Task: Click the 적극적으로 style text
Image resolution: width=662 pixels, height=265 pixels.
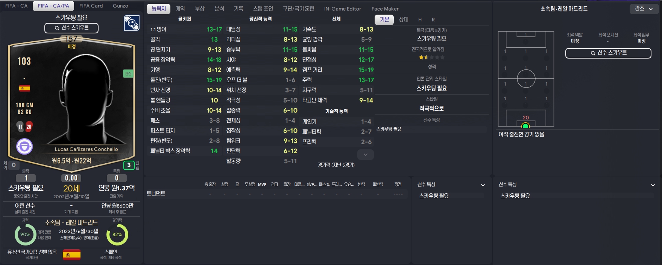Action: coord(431,108)
